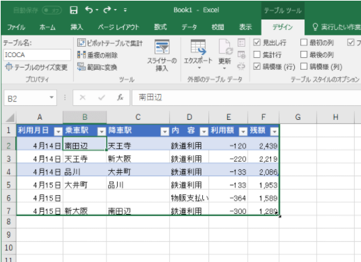Click the table resize handle at bottom-right corner

pyautogui.click(x=278, y=215)
